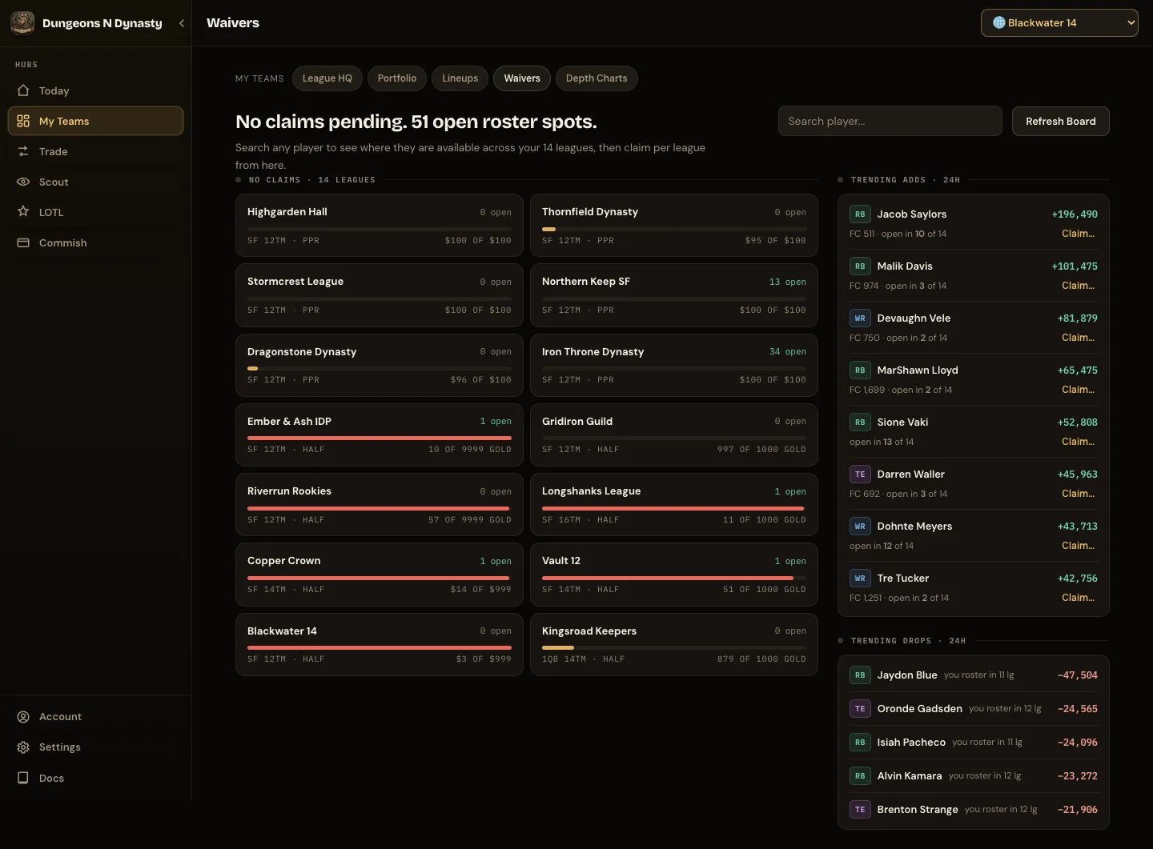Open the LOTL star icon
Screen dimensions: 1153x849
click(23, 212)
